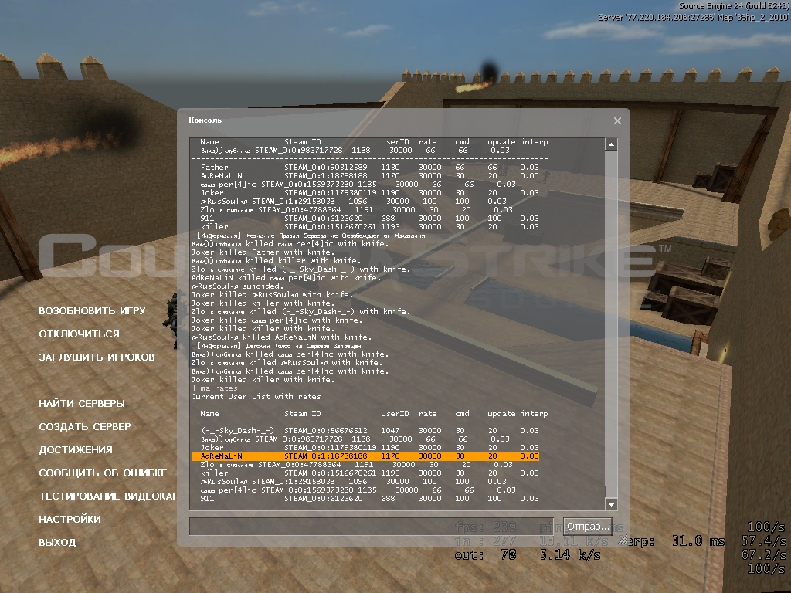
Task: Click line "Zlo ... killed RusSoul with knife."
Action: pyautogui.click(x=287, y=362)
